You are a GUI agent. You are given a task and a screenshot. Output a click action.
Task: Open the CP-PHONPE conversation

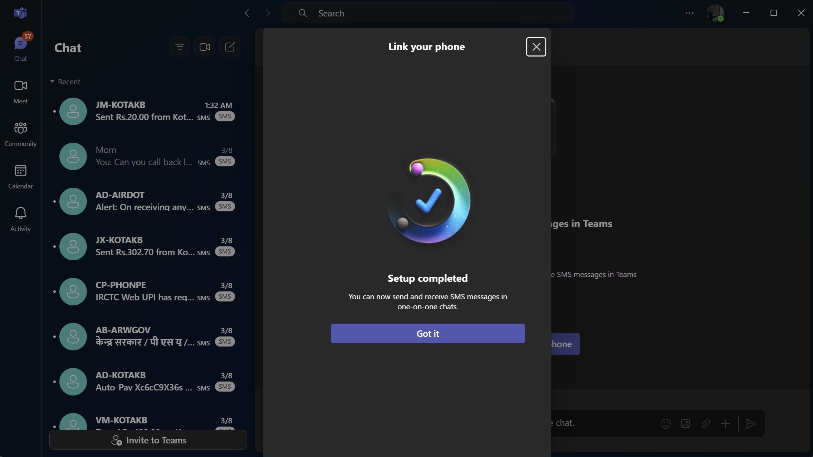(x=147, y=291)
